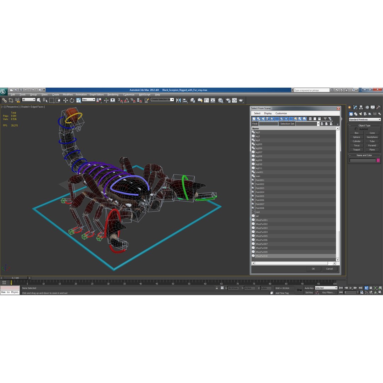
Task: Activate the Select and Rotate tool
Action: click(x=72, y=100)
